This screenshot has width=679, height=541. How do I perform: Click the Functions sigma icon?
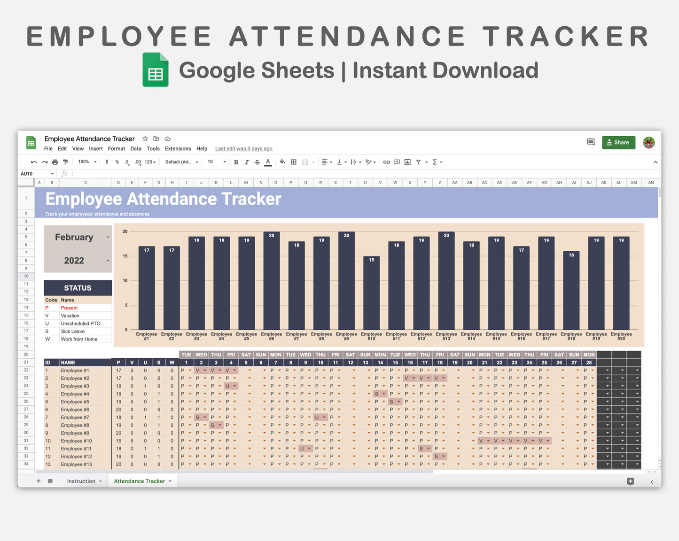(435, 162)
